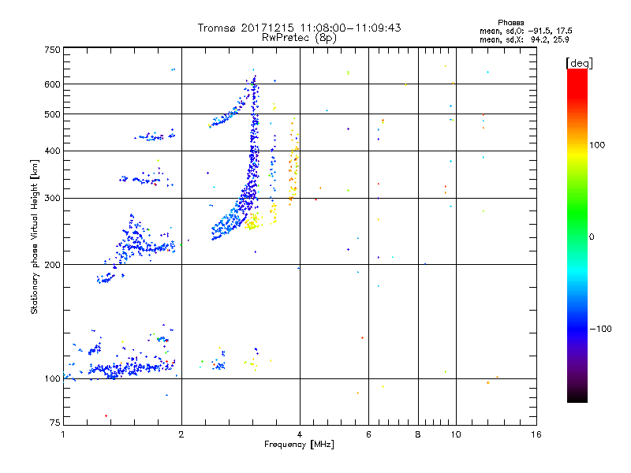
Task: Click the y-axis tick label 75
Action: (55, 423)
